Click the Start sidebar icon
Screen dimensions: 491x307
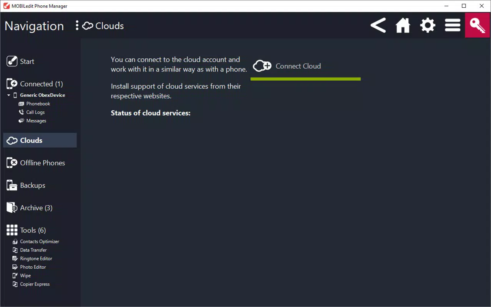(12, 61)
